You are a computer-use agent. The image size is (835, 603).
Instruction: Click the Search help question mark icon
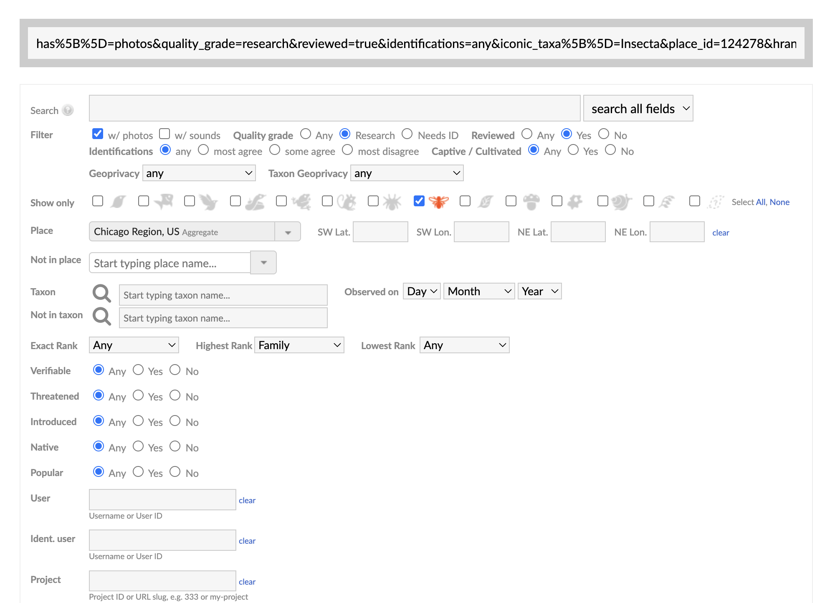(x=68, y=110)
